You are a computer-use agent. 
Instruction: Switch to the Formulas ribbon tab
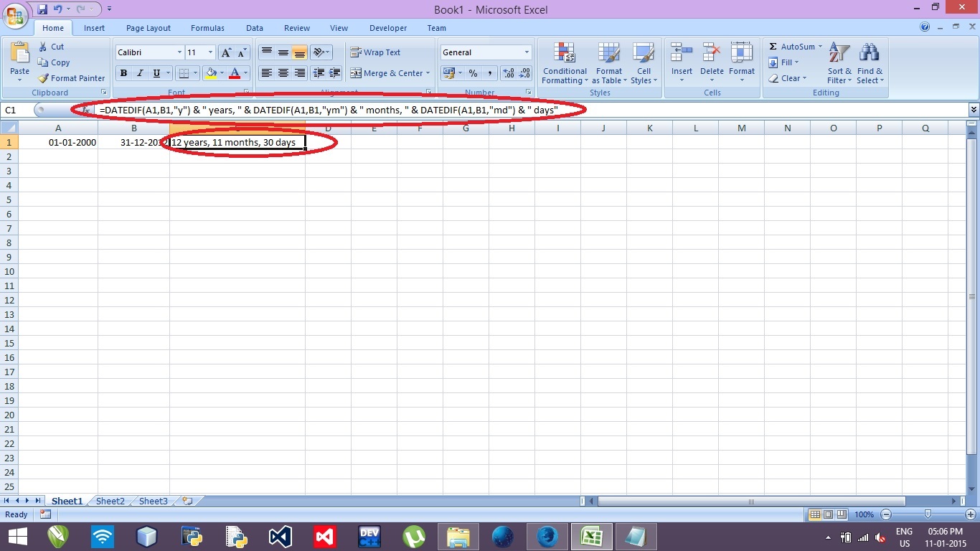(x=207, y=28)
